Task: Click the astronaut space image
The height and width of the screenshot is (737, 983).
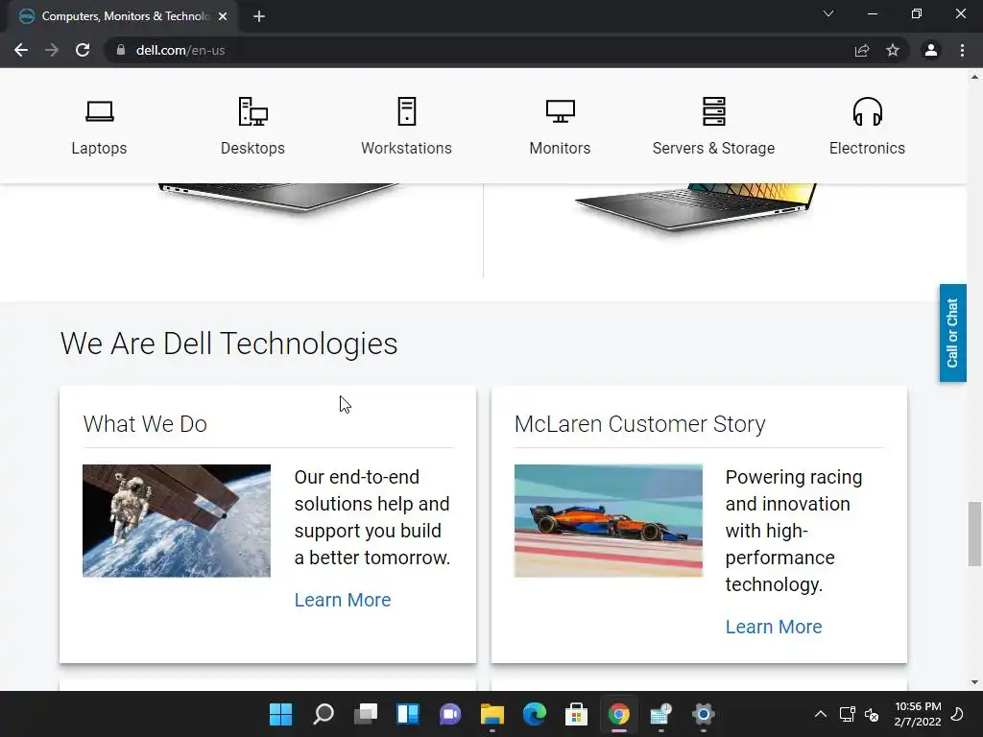Action: click(x=177, y=521)
